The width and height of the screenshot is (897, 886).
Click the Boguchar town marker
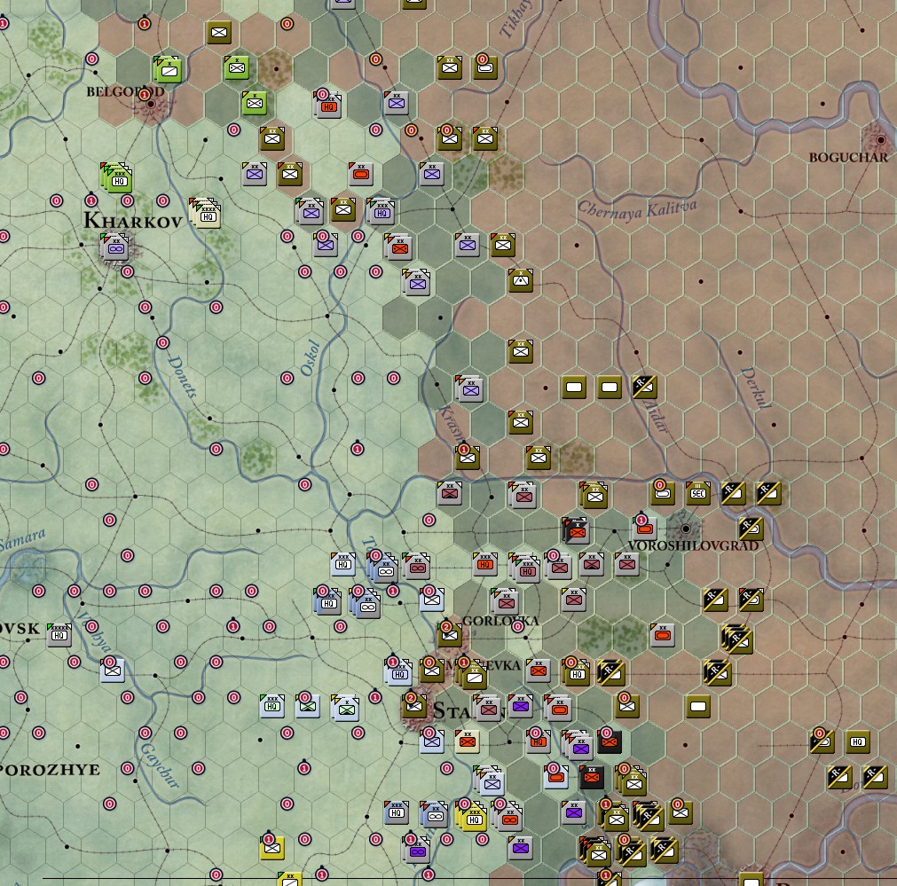(x=880, y=139)
